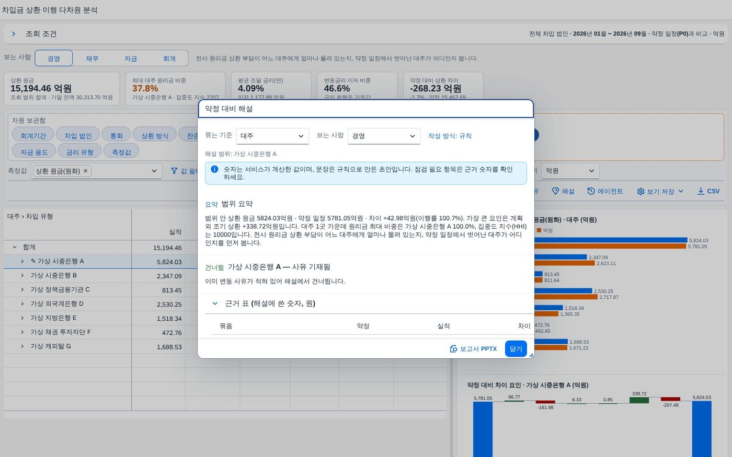Switch to the 자금 tab
The width and height of the screenshot is (732, 457).
pos(131,58)
